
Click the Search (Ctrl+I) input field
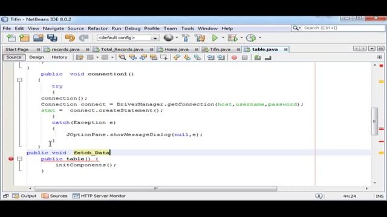point(343,28)
